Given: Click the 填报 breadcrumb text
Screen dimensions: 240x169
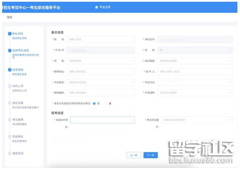Looking at the screenshot, I should (9, 17).
